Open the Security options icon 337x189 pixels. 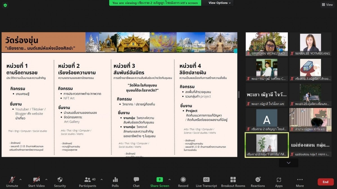[x=60, y=179]
